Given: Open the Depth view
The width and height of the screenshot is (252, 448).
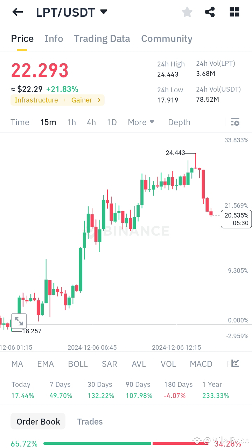Looking at the screenshot, I should (x=179, y=122).
